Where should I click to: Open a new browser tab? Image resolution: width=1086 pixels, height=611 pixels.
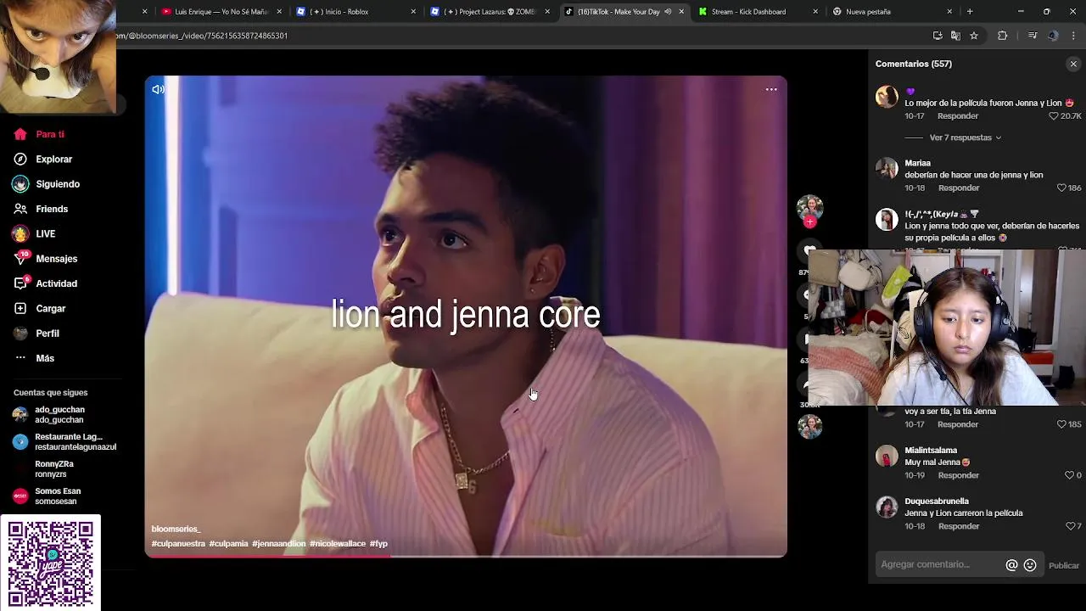point(970,12)
